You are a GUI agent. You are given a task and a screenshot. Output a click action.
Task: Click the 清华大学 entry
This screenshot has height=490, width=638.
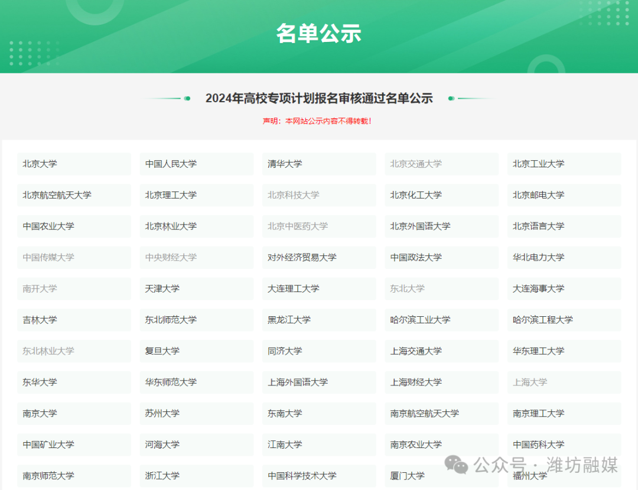coord(319,164)
